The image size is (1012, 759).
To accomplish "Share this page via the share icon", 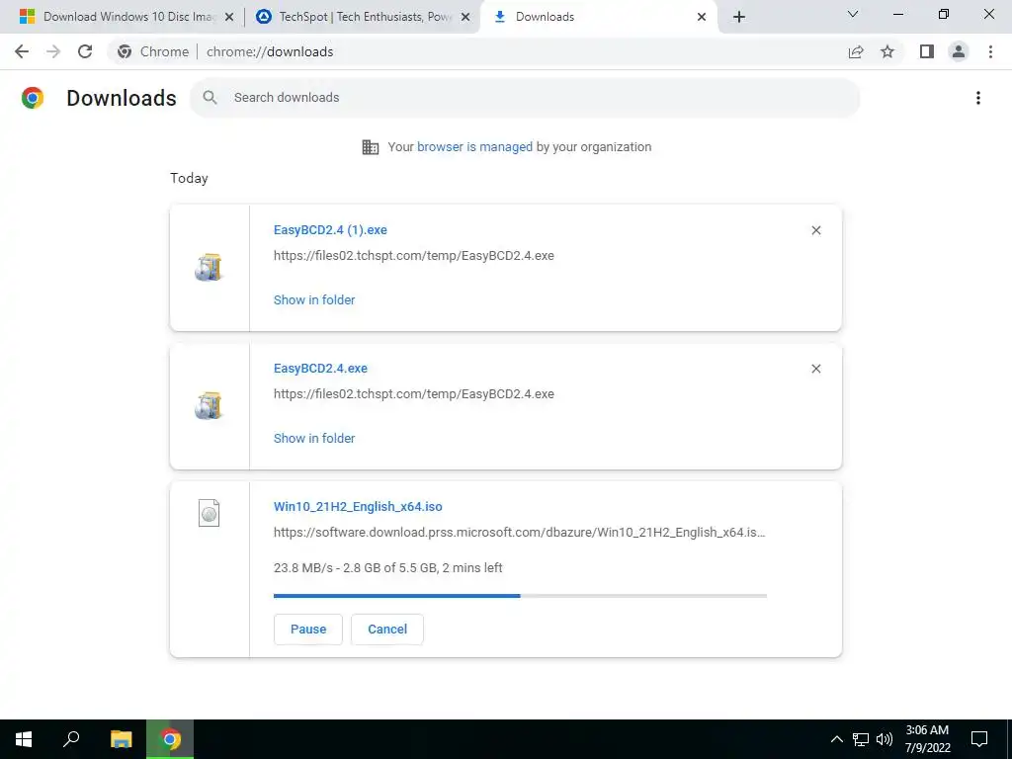I will point(856,51).
